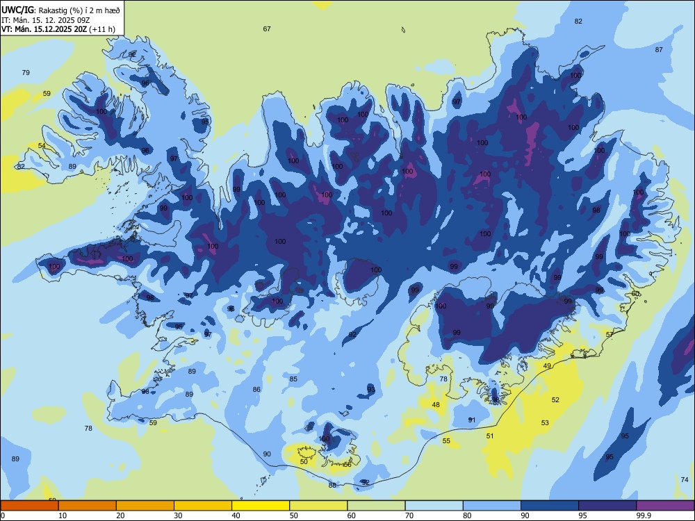Image resolution: width=695 pixels, height=521 pixels.
Task: Click the 20–30 legend color segment
Action: [x=145, y=506]
